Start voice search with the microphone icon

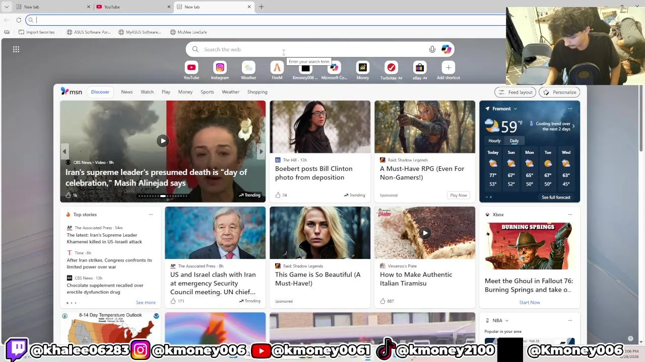pos(432,49)
